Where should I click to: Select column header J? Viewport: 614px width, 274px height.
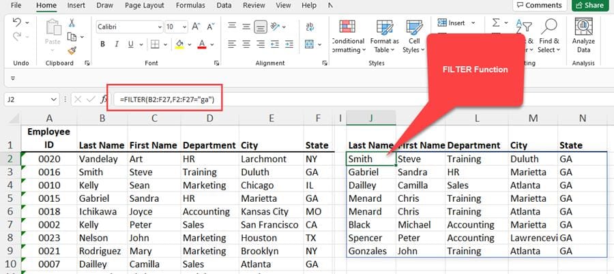371,118
